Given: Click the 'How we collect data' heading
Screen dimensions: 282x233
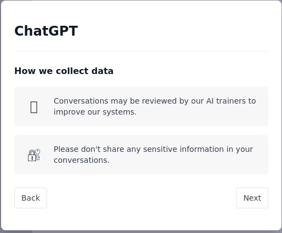Looking at the screenshot, I should [64, 71].
